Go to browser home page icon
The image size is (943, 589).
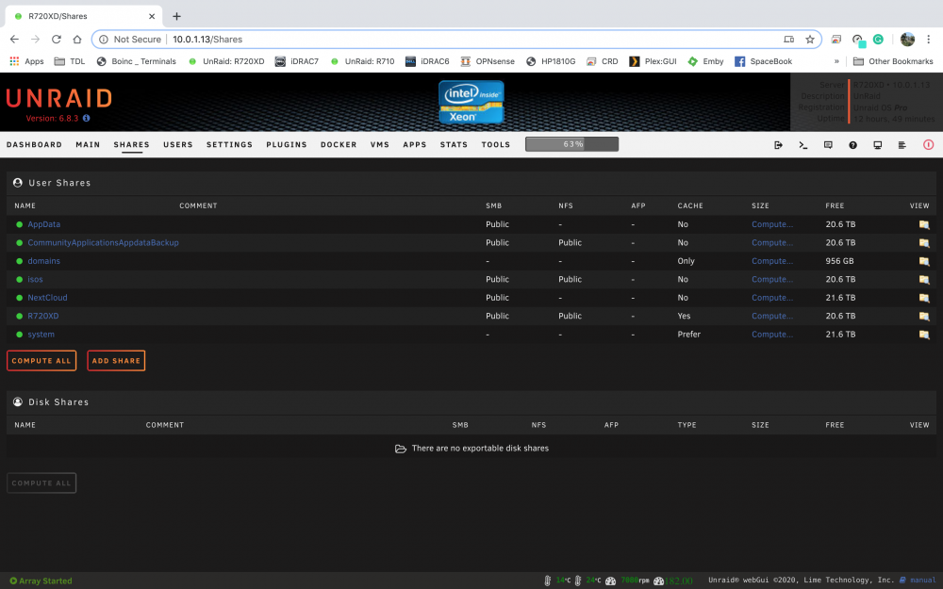77,39
